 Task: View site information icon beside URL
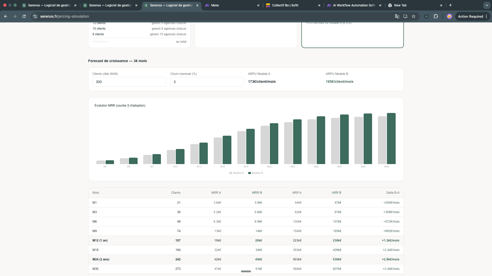click(35, 16)
